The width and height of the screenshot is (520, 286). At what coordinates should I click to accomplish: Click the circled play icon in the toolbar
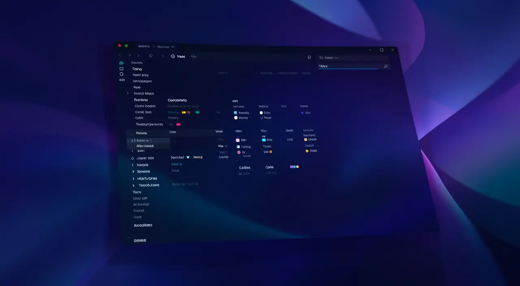click(173, 56)
